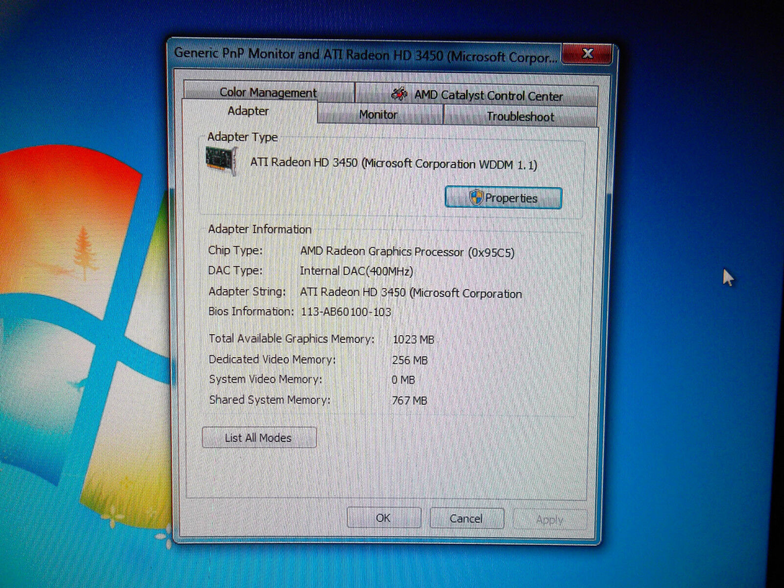The width and height of the screenshot is (784, 588).
Task: Click the Adapter Information group heading
Action: [x=260, y=229]
